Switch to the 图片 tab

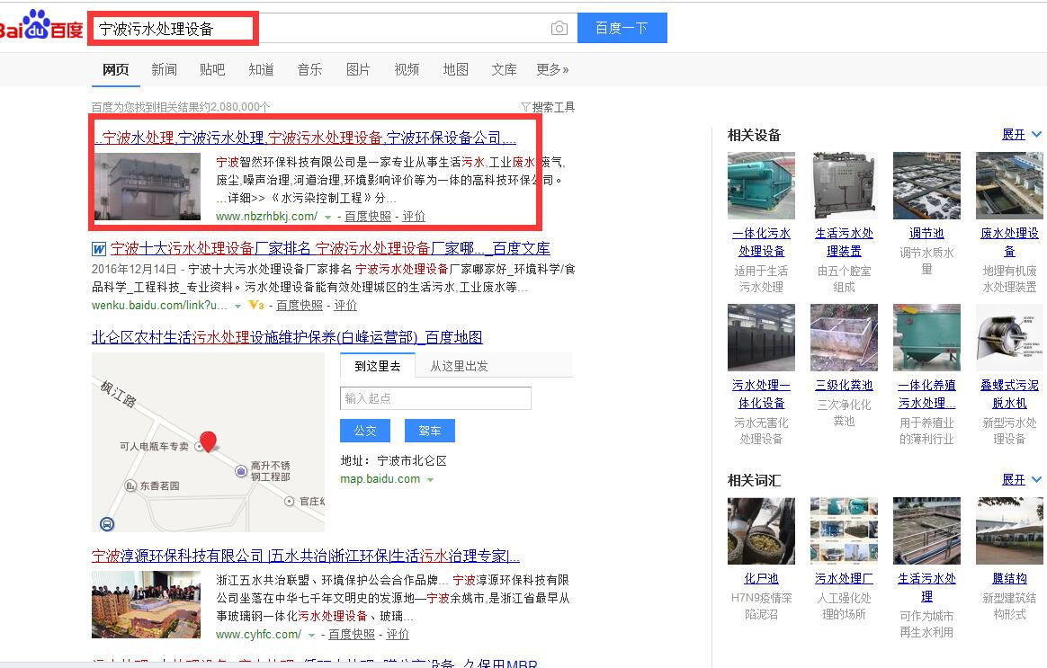358,69
